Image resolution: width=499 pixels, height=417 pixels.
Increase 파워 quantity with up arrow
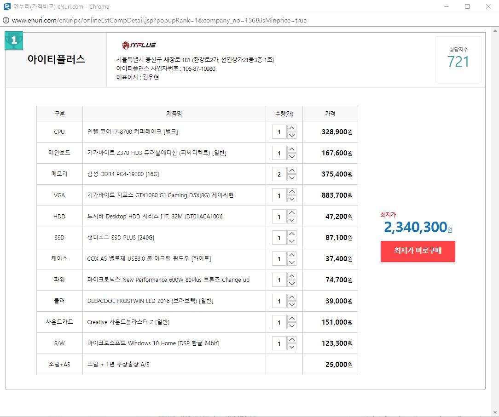292,276
